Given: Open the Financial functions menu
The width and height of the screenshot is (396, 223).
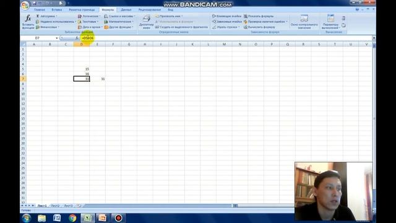Looking at the screenshot, I should 47,27.
